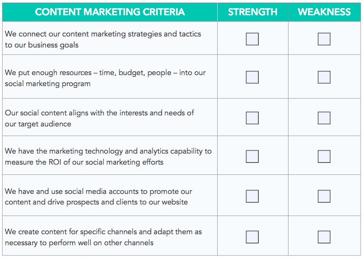The height and width of the screenshot is (258, 364).
Task: Tick Weakness for creating content for specific channels
Action: pos(324,237)
